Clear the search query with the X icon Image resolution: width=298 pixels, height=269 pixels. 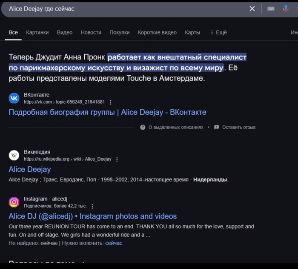pos(252,8)
